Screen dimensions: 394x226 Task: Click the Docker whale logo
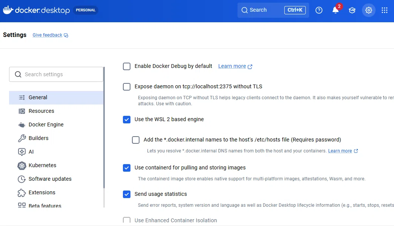point(8,10)
